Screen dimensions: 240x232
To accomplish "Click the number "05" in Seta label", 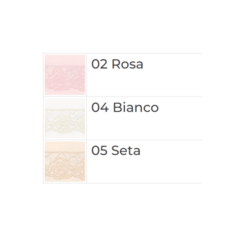I will [100, 151].
